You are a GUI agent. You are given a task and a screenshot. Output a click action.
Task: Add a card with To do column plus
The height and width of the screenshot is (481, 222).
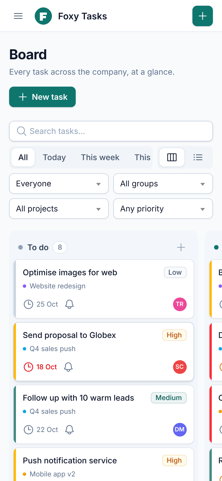181,247
